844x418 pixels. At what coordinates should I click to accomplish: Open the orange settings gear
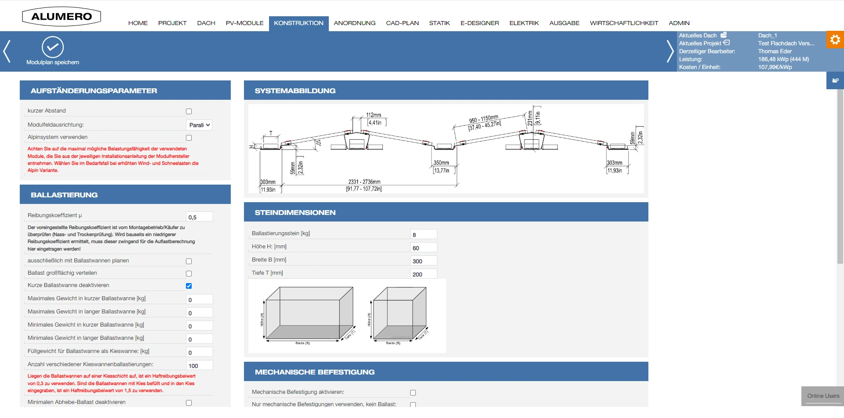point(835,40)
